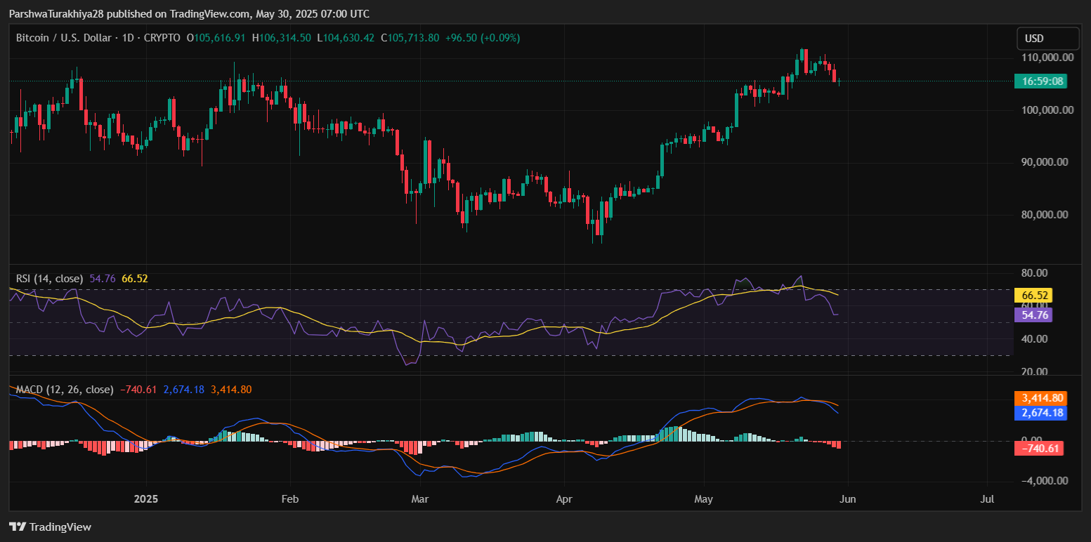This screenshot has height=542, width=1091.
Task: Click the MACD (12, 26, close) indicator label
Action: point(65,389)
